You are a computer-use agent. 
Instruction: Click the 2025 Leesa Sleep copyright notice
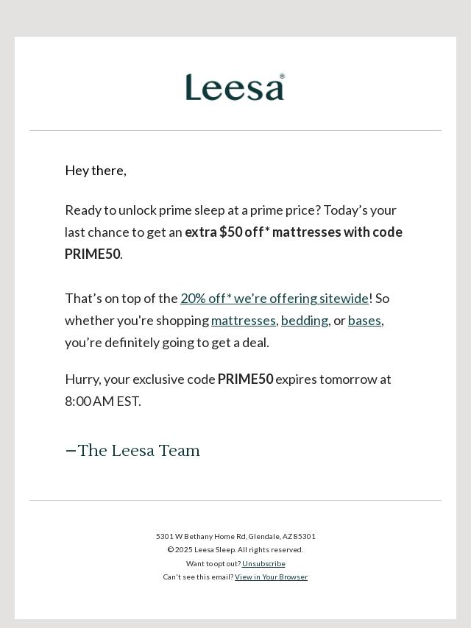(x=235, y=550)
